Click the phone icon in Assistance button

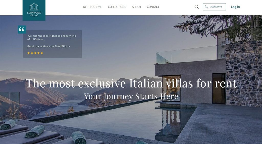click(x=206, y=7)
